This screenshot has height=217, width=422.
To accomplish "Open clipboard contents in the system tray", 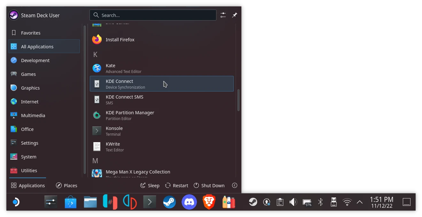I will point(280,202).
